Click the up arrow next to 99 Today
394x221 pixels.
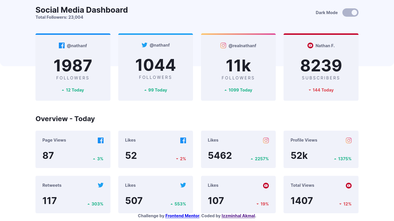(x=145, y=90)
